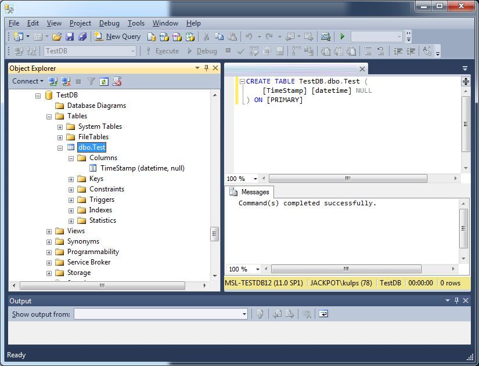Click Increase Indent icon in toolbar

click(411, 51)
